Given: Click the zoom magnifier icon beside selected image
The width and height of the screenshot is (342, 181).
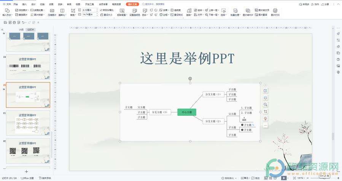Looking at the screenshot, I should pyautogui.click(x=266, y=104).
